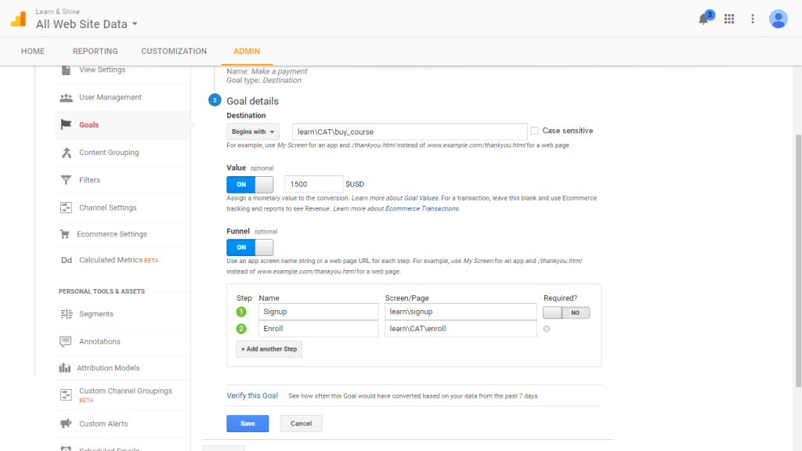Viewport: 802px width, 451px height.
Task: Open the Ecommerce Transactions help link
Action: pyautogui.click(x=422, y=208)
